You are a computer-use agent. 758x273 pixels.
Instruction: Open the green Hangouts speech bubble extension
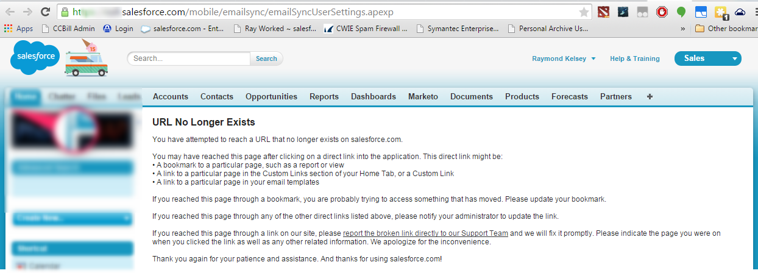(681, 12)
